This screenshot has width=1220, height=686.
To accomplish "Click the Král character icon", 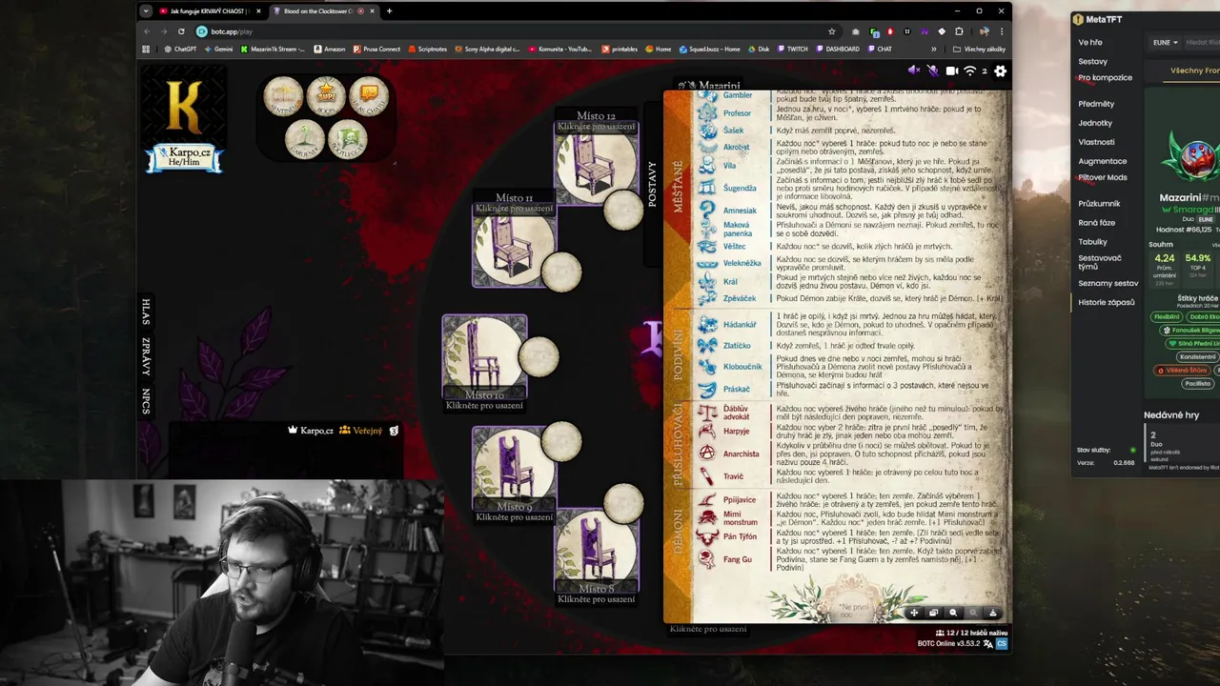I will tap(708, 282).
